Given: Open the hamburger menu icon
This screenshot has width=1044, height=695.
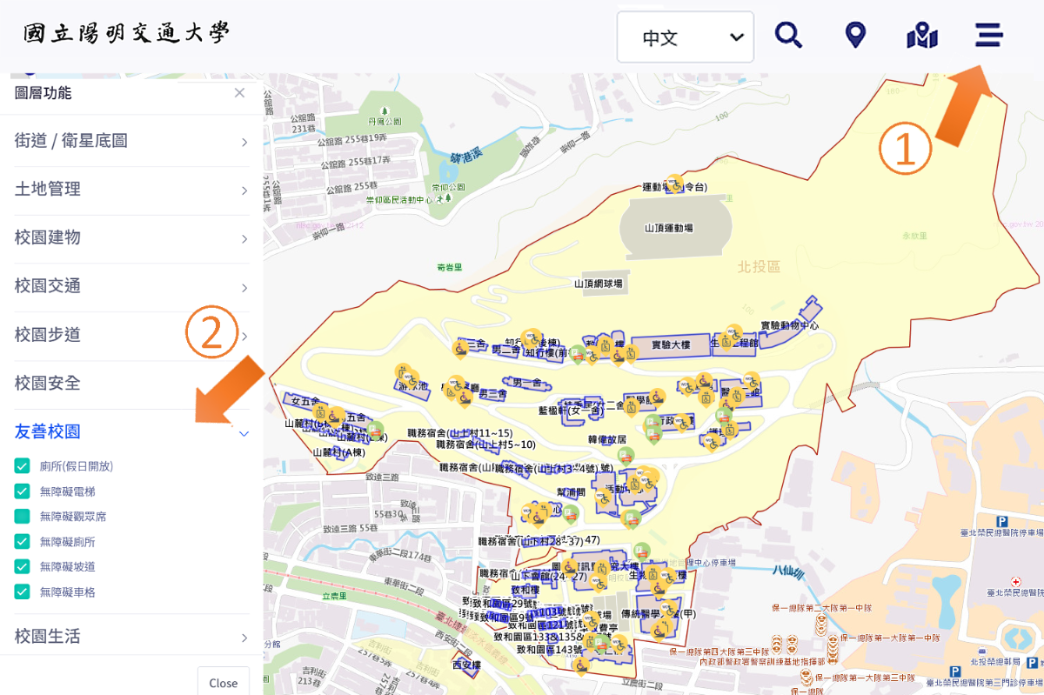Looking at the screenshot, I should [988, 37].
